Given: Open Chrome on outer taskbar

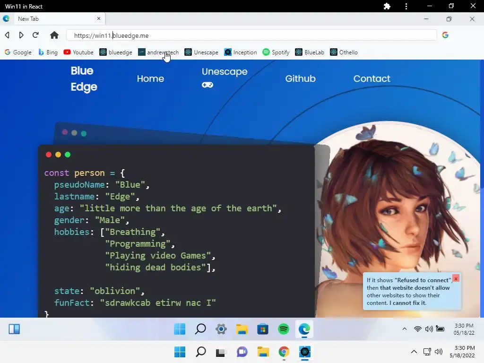Looking at the screenshot, I should pyautogui.click(x=284, y=352).
